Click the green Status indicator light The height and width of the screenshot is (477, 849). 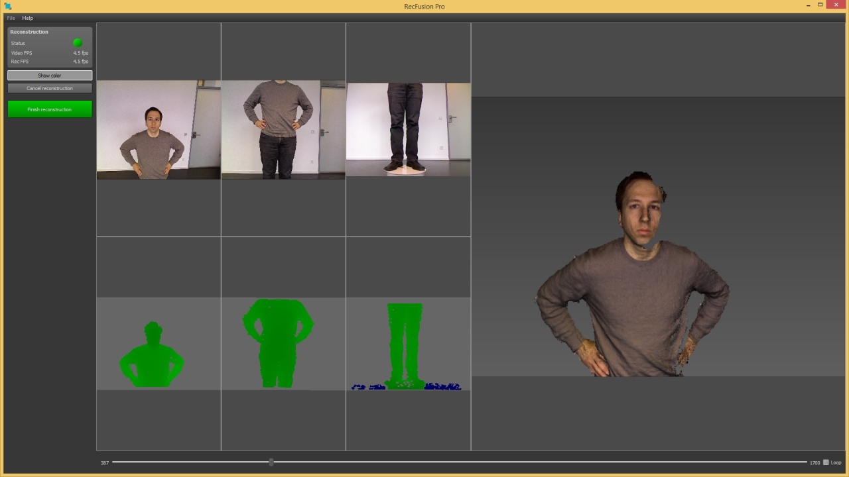click(x=78, y=43)
